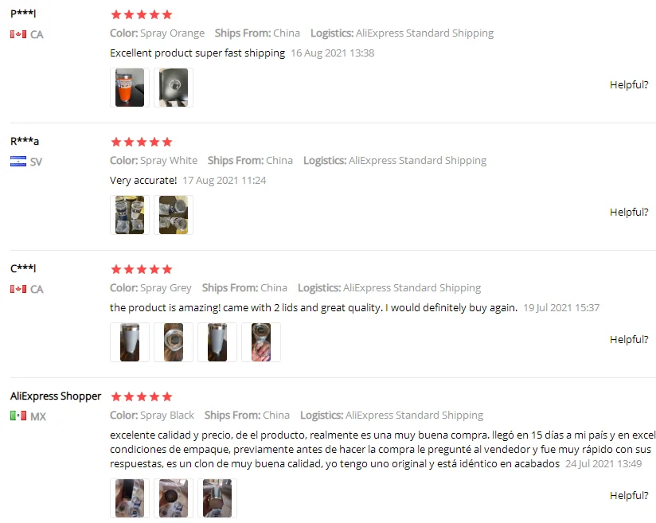This screenshot has height=523, width=656.
Task: Mark Spray Black review as Helpful
Action: (x=629, y=495)
